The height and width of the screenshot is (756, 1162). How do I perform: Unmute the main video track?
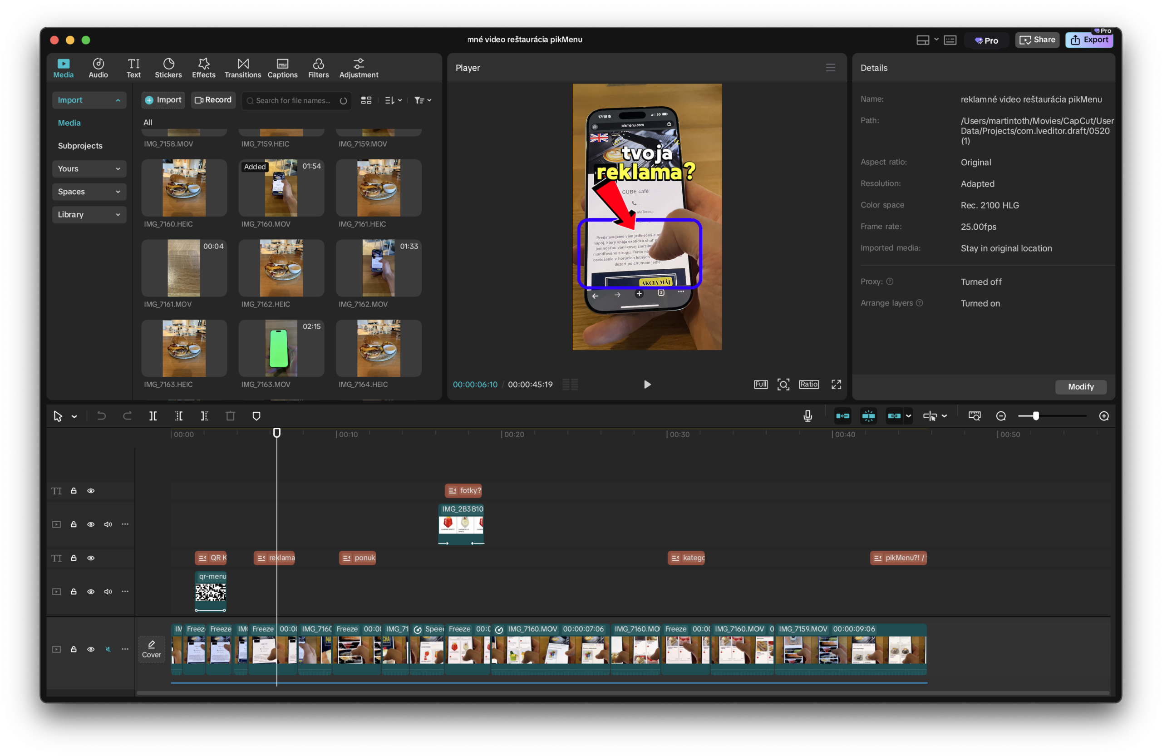tap(108, 650)
